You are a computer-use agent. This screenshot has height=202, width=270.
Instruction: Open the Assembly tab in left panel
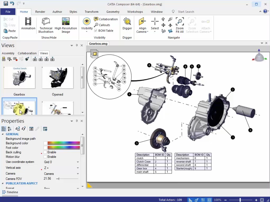[x=8, y=53]
